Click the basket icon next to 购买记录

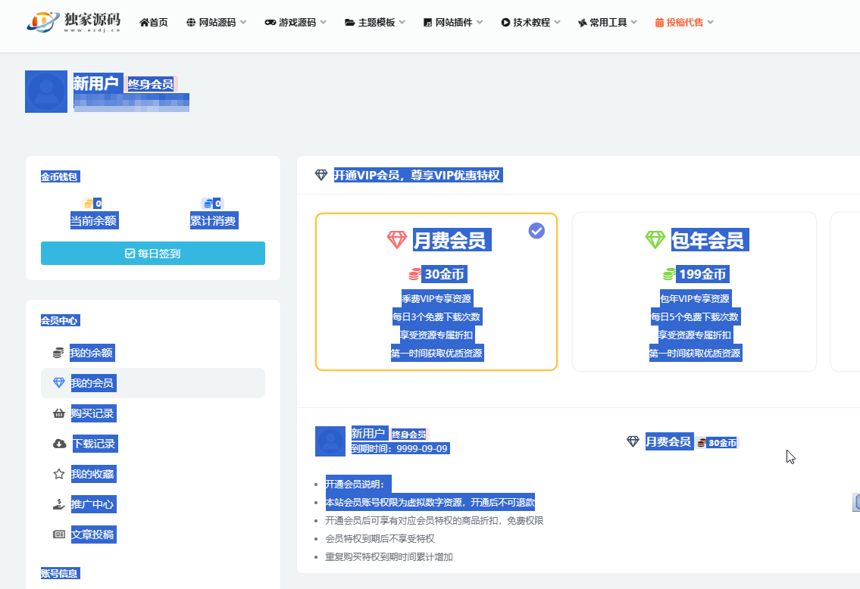pos(58,413)
